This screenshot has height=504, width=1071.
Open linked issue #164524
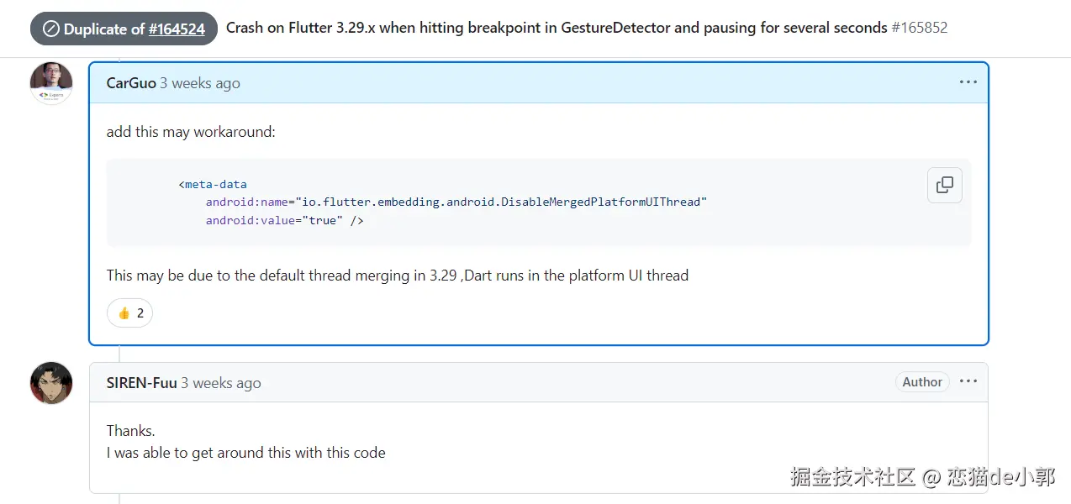(177, 29)
